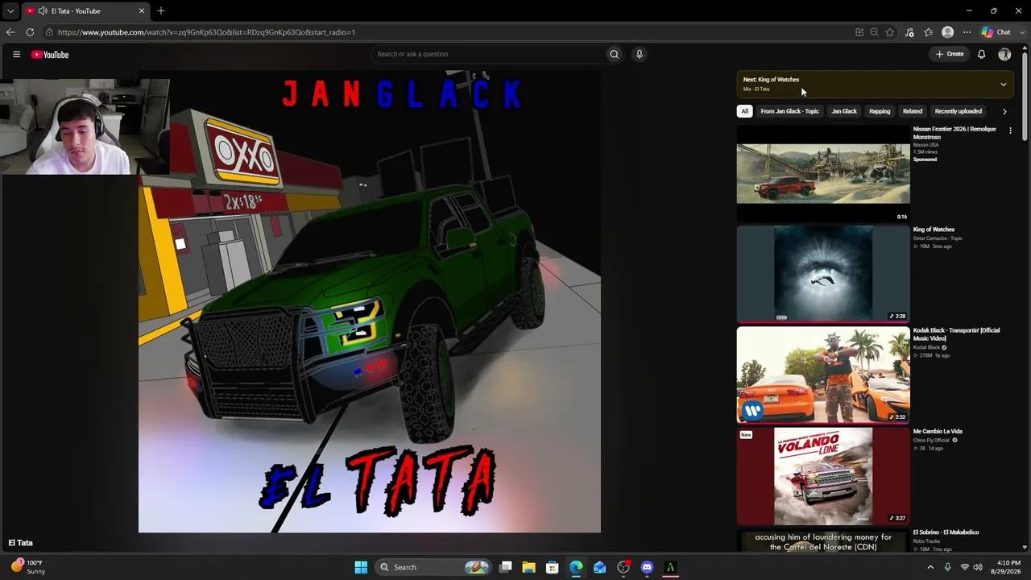
Task: Go back with the browser back arrow
Action: tap(10, 32)
